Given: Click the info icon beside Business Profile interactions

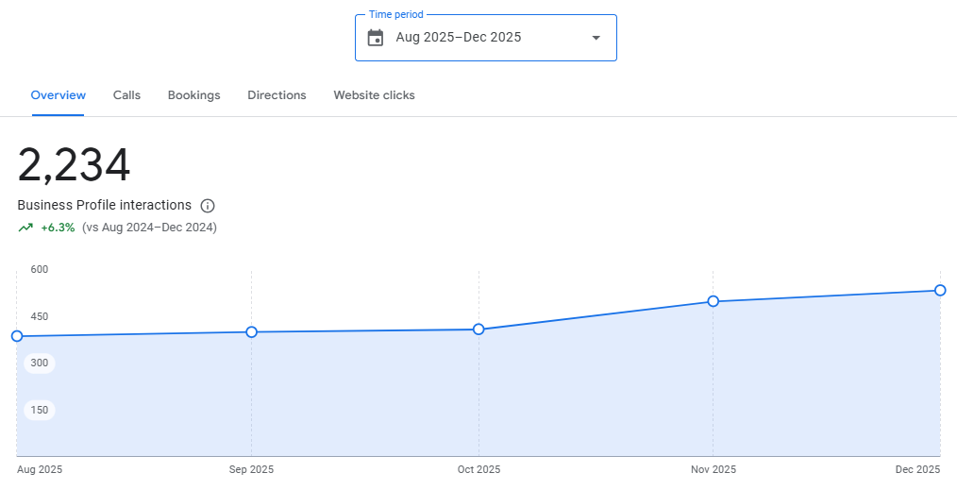Looking at the screenshot, I should pos(208,206).
